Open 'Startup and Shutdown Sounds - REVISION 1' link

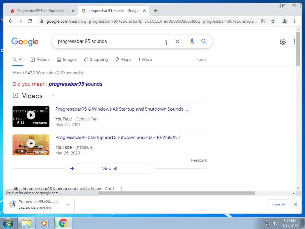(x=118, y=137)
